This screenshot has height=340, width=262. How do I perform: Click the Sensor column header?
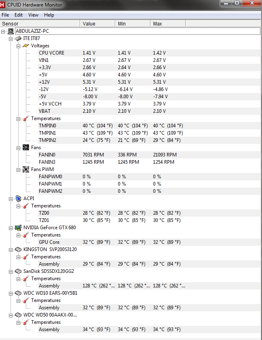click(40, 23)
